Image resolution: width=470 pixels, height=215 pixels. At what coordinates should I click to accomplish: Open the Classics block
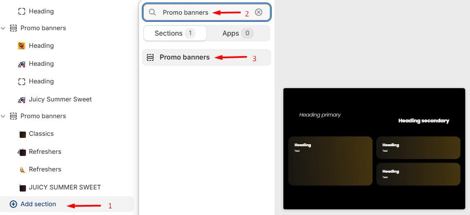[41, 134]
